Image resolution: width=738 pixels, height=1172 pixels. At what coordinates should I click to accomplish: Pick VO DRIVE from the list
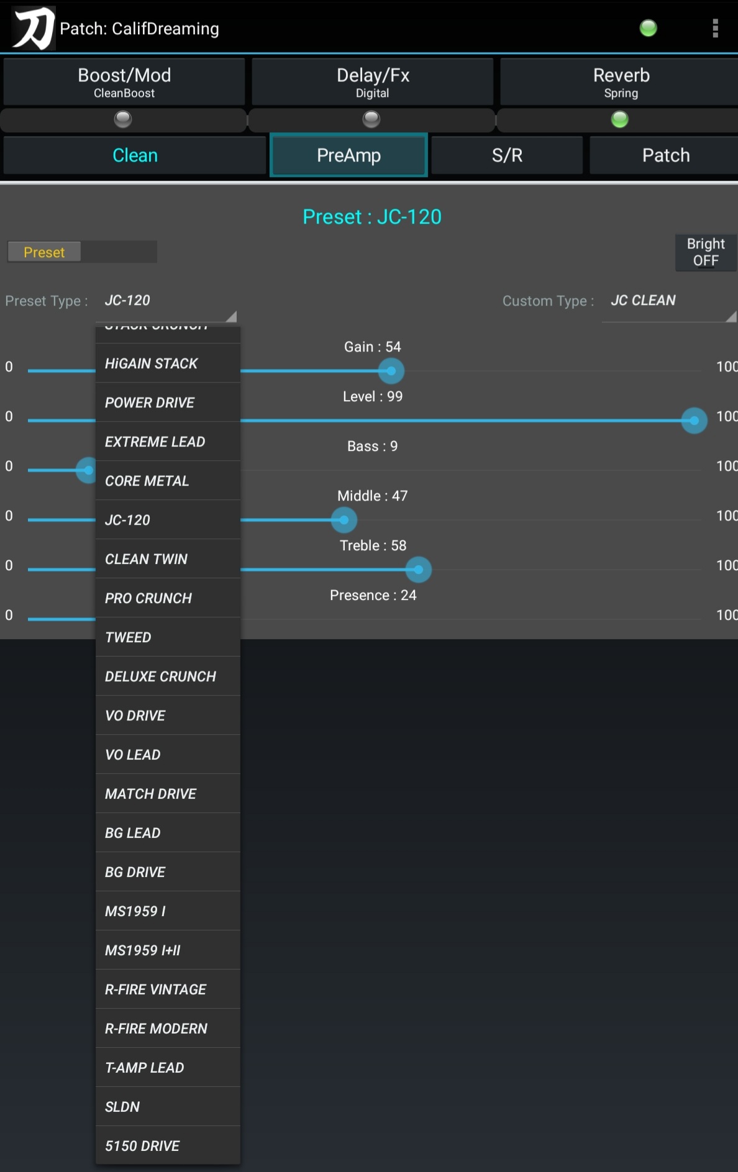point(168,715)
